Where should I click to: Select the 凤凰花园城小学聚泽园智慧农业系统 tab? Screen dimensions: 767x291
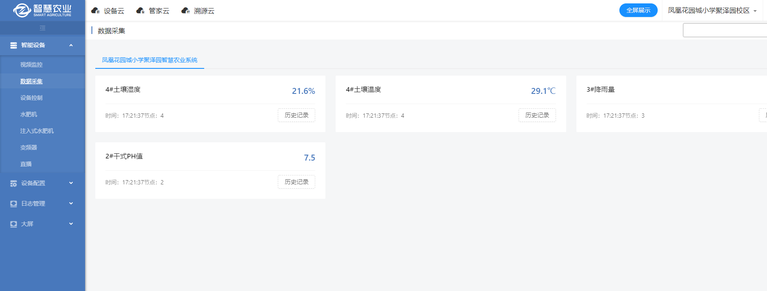click(x=149, y=60)
